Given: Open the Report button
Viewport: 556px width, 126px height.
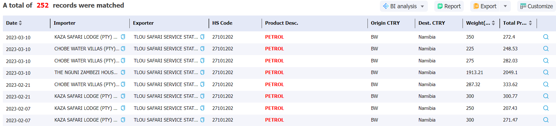Looking at the screenshot, I should [449, 6].
